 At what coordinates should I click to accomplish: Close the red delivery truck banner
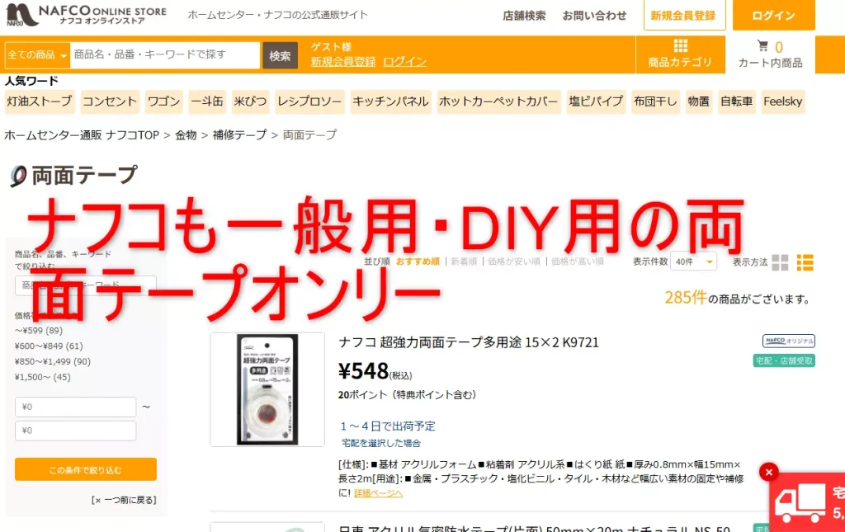[x=769, y=473]
